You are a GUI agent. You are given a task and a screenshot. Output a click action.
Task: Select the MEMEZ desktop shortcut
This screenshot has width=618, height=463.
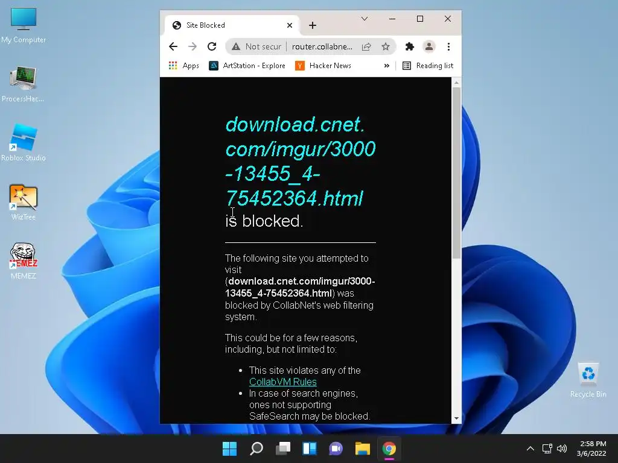pyautogui.click(x=24, y=261)
